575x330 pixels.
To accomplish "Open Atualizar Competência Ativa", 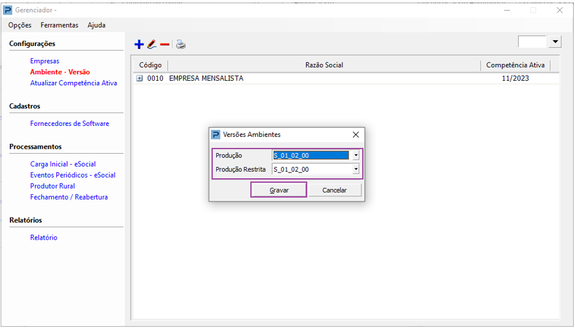I will [73, 83].
